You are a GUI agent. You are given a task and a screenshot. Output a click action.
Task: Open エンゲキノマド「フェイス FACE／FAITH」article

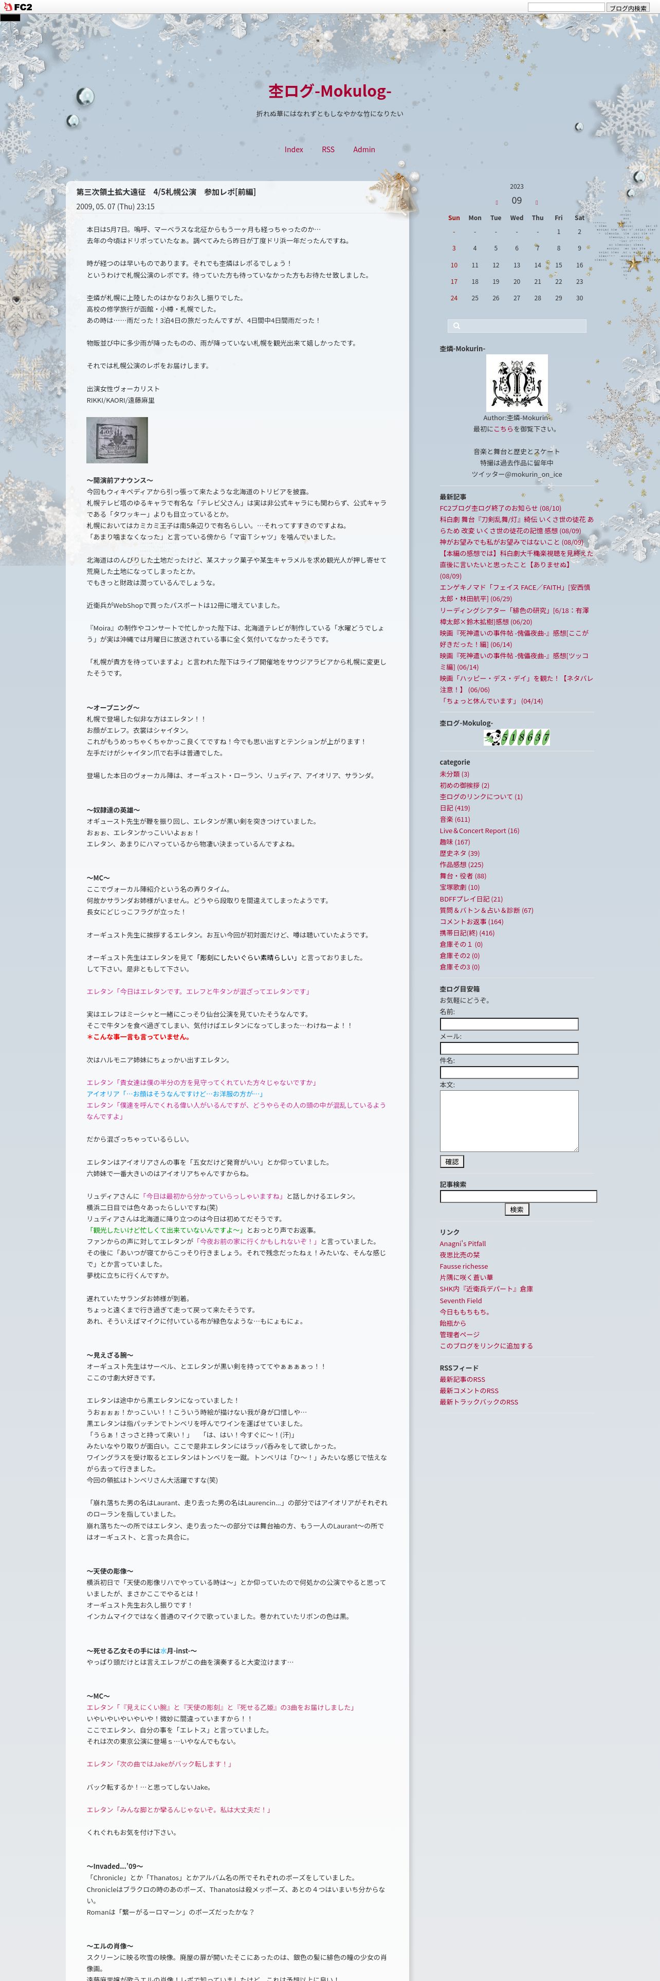[x=515, y=593]
